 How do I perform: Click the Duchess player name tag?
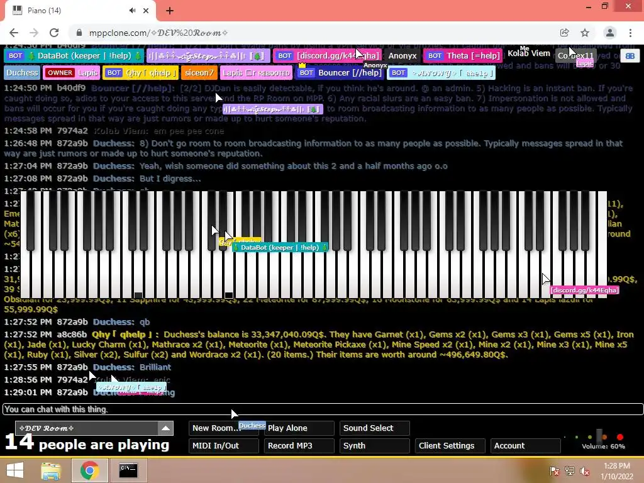(22, 73)
